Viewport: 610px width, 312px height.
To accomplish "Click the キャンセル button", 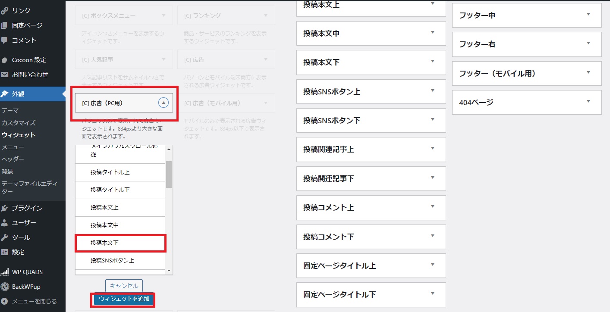I will click(124, 285).
